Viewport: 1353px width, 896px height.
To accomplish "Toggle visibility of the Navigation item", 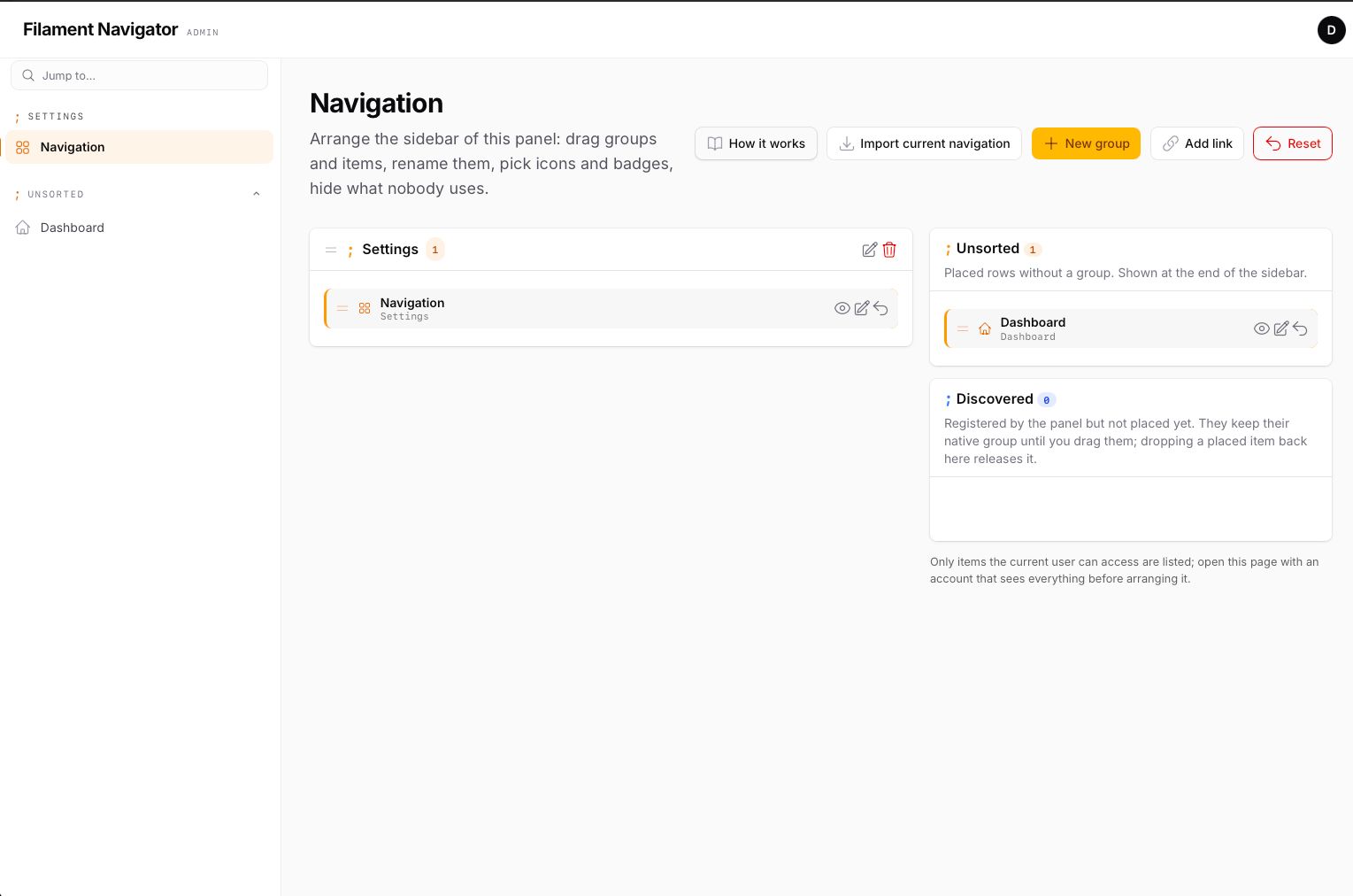I will point(842,308).
